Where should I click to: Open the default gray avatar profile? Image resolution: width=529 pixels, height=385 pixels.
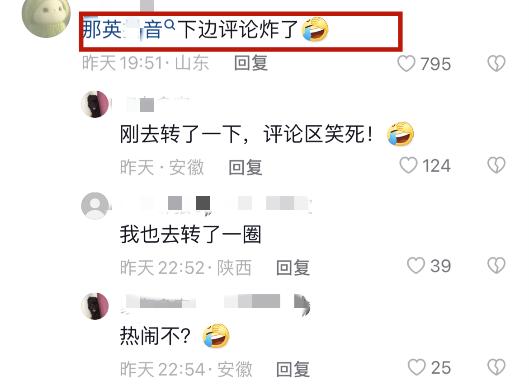95,206
